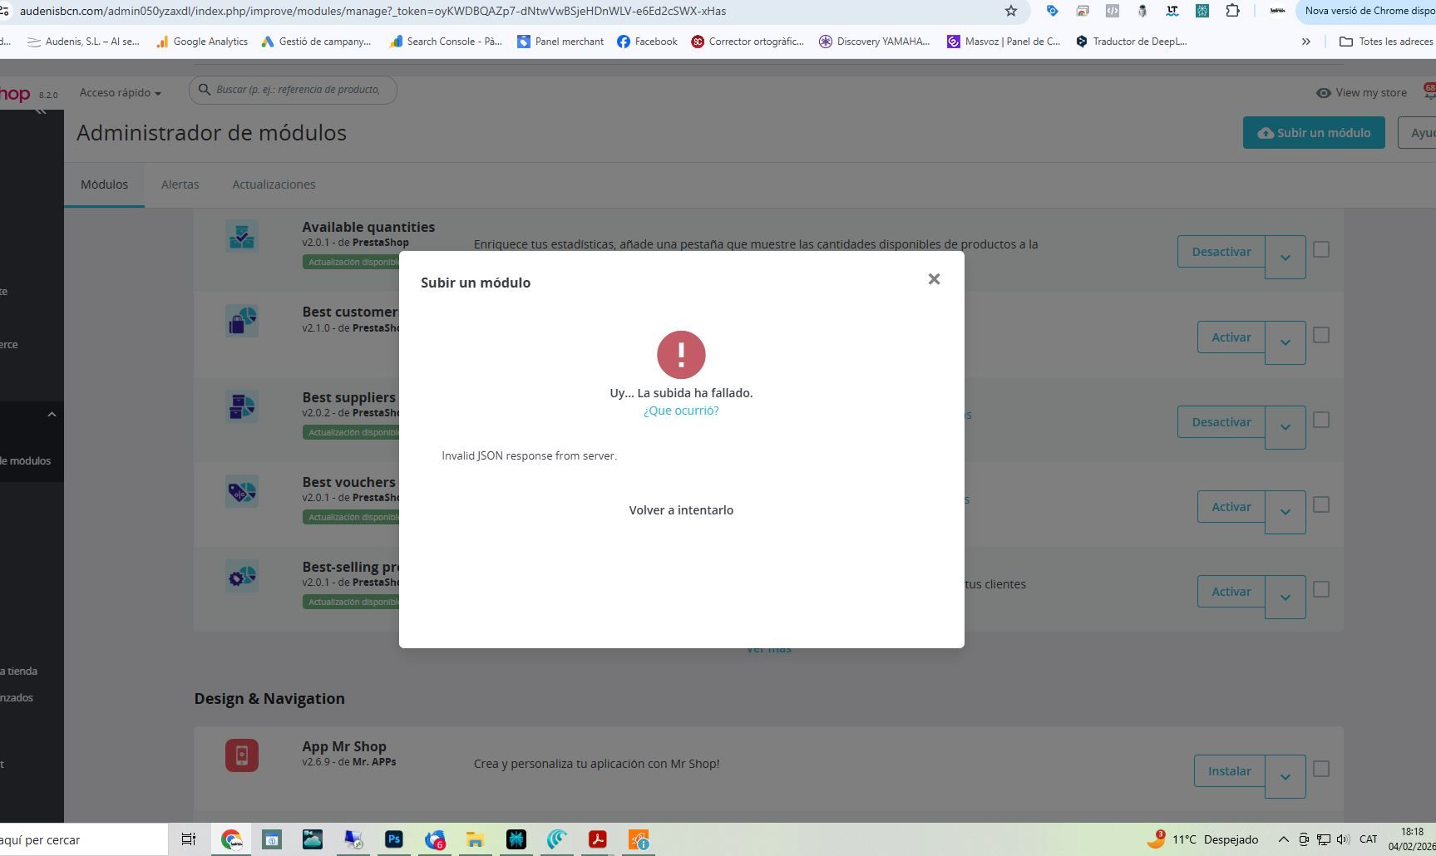Viewport: 1436px width, 856px height.
Task: Open the Chrome extensions puzzle icon
Action: click(x=1232, y=11)
